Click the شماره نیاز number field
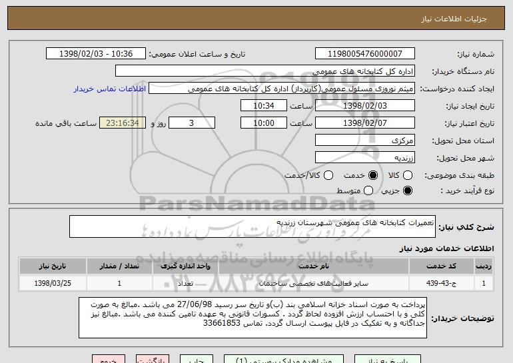Viewport: 513px width, 363px height. pyautogui.click(x=364, y=54)
